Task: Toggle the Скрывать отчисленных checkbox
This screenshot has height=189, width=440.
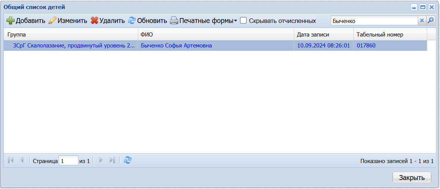Action: pos(243,21)
